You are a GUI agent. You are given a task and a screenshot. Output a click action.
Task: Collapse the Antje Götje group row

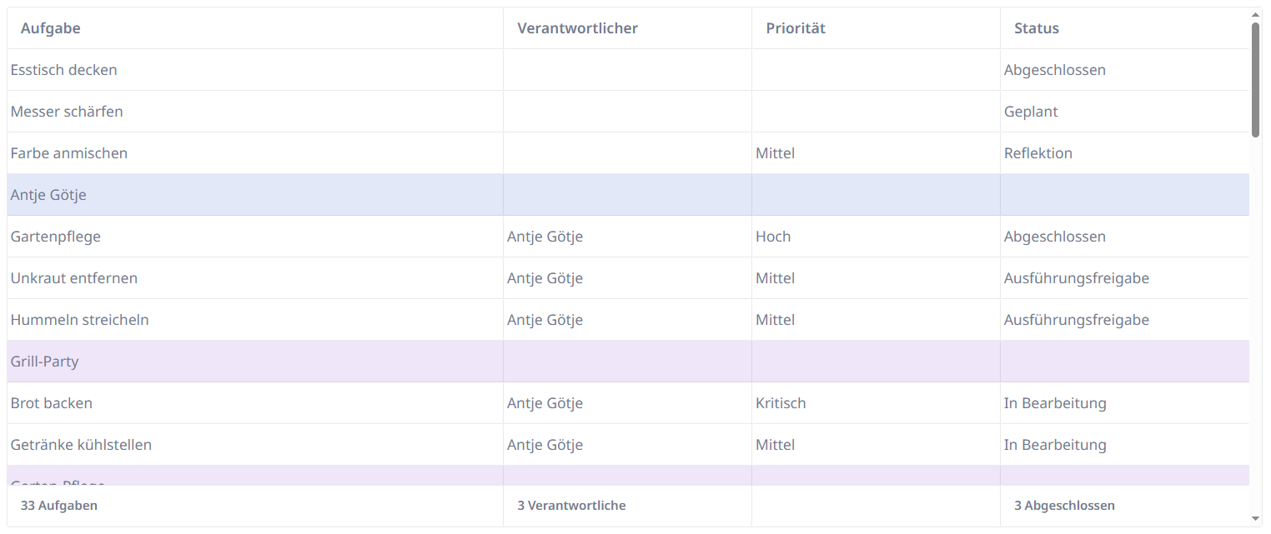tap(48, 194)
